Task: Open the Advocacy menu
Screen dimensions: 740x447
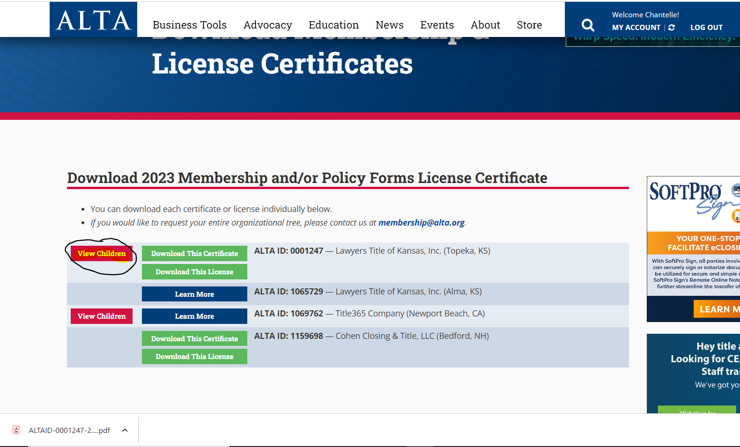Action: point(267,25)
